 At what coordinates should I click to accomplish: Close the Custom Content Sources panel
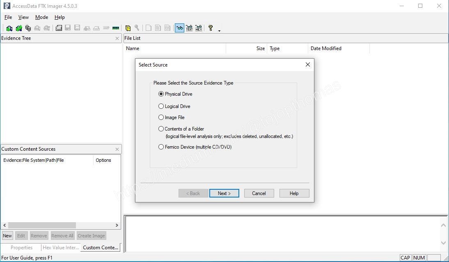117,149
